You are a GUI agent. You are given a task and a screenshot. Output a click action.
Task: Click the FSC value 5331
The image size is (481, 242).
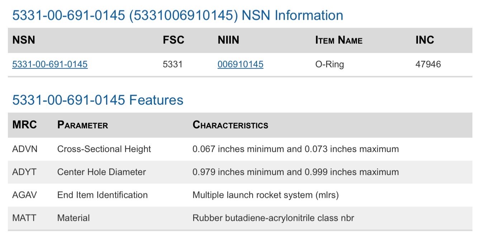[x=173, y=65]
